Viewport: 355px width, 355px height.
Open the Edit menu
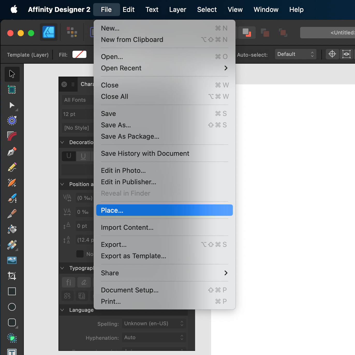point(129,10)
